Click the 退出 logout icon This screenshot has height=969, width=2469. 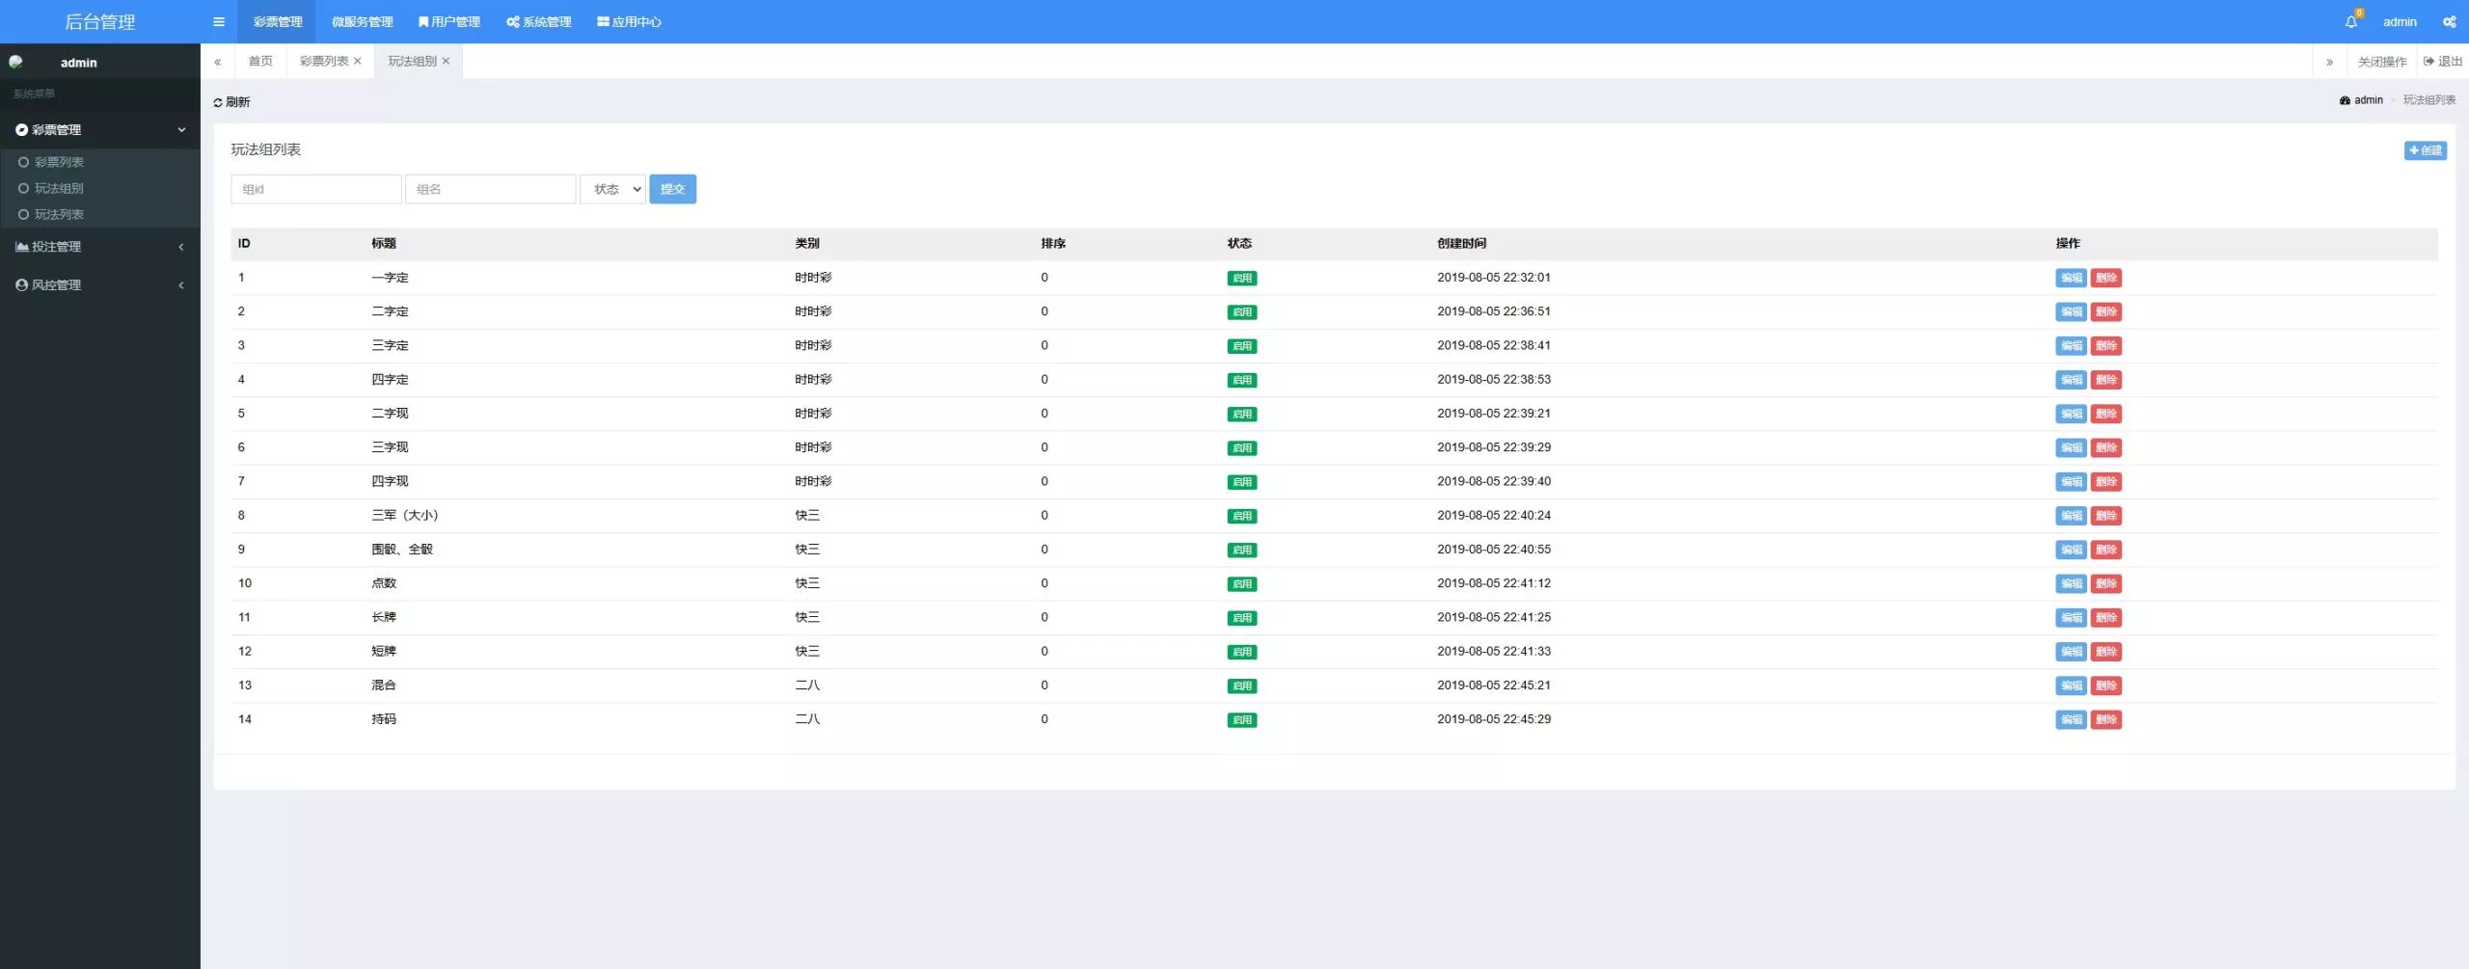tap(2428, 61)
